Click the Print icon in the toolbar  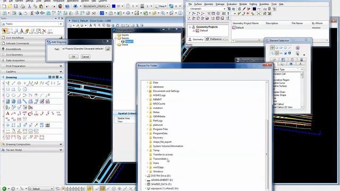coord(22,6)
